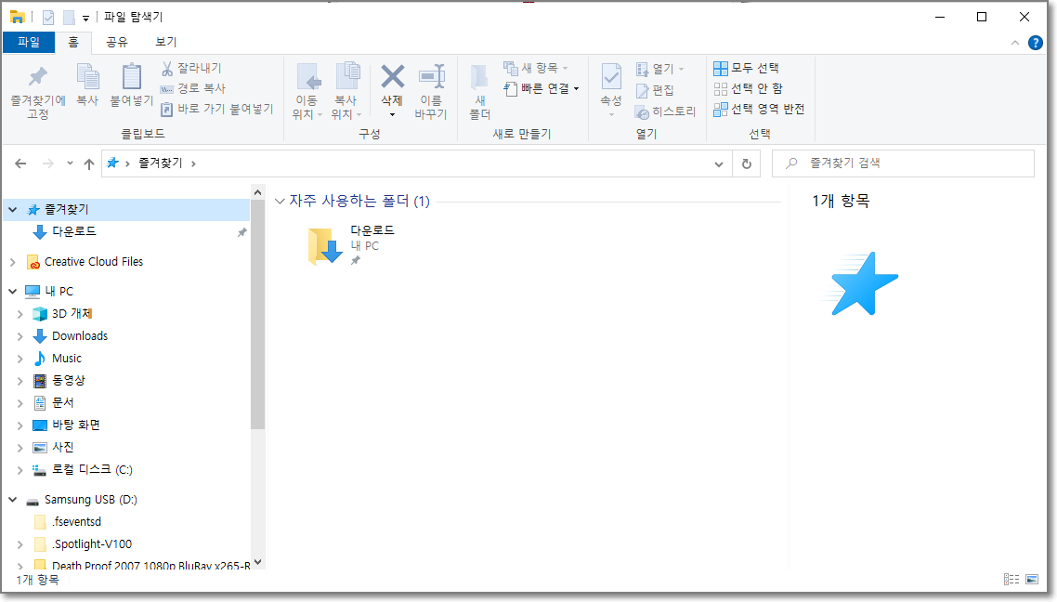Image resolution: width=1057 pixels, height=602 pixels.
Task: Select 사진 in the sidebar
Action: 62,447
